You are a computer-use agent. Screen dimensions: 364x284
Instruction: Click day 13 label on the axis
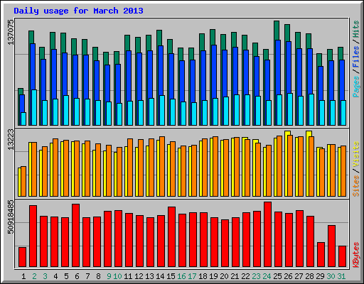[x=149, y=276]
